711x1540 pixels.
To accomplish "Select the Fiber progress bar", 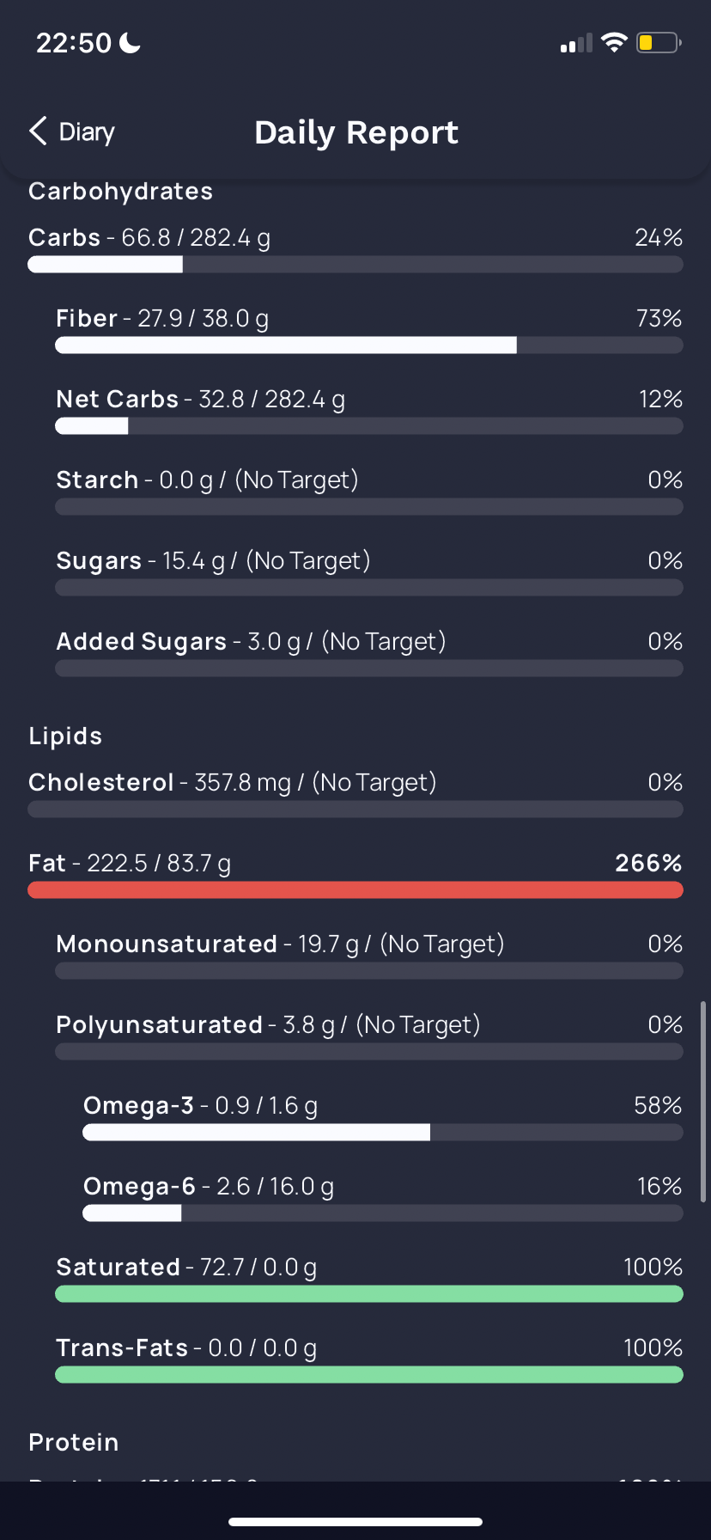I will [x=369, y=345].
